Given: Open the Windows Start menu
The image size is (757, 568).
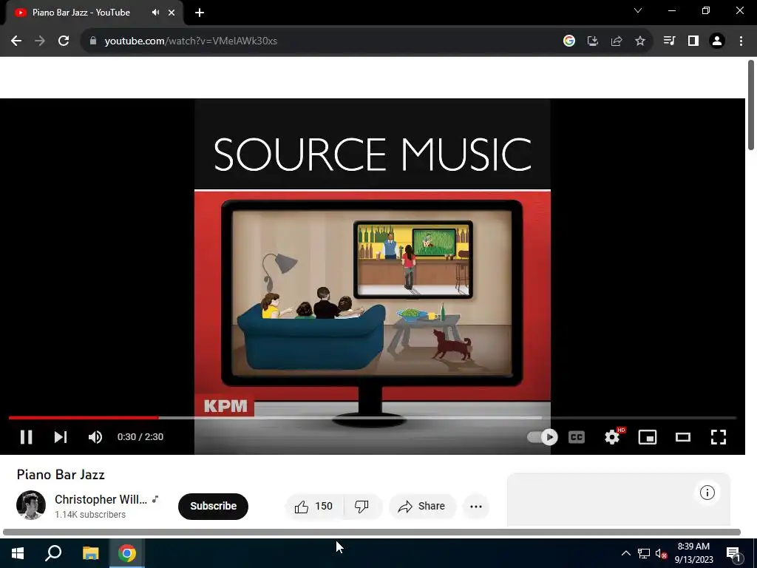Looking at the screenshot, I should (18, 553).
